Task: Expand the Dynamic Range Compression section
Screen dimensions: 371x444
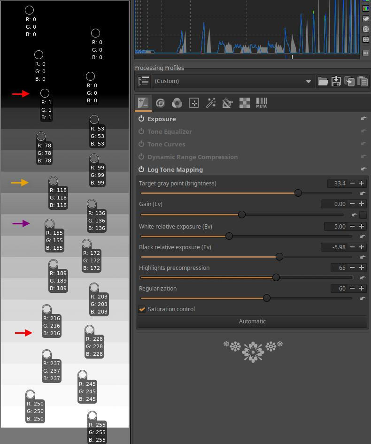Action: pyautogui.click(x=192, y=157)
